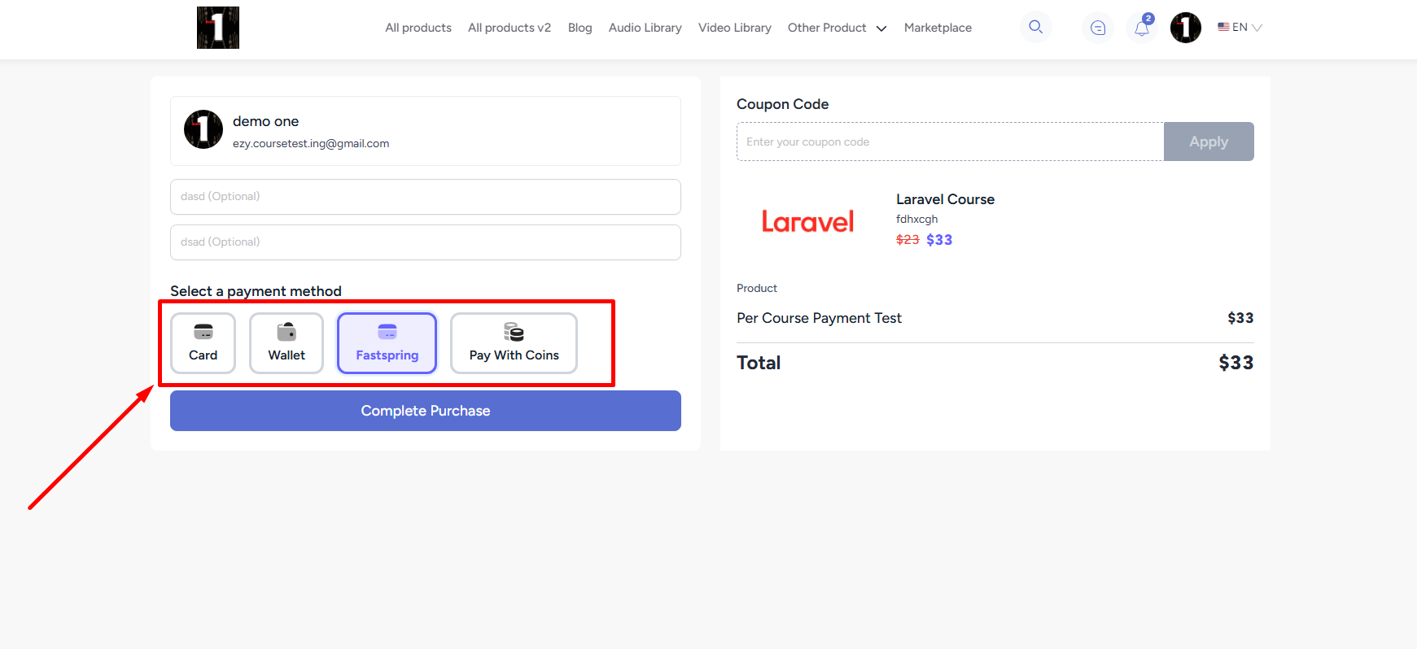Screen dimensions: 1417x649
Task: Open the chat messages icon
Action: point(1098,28)
